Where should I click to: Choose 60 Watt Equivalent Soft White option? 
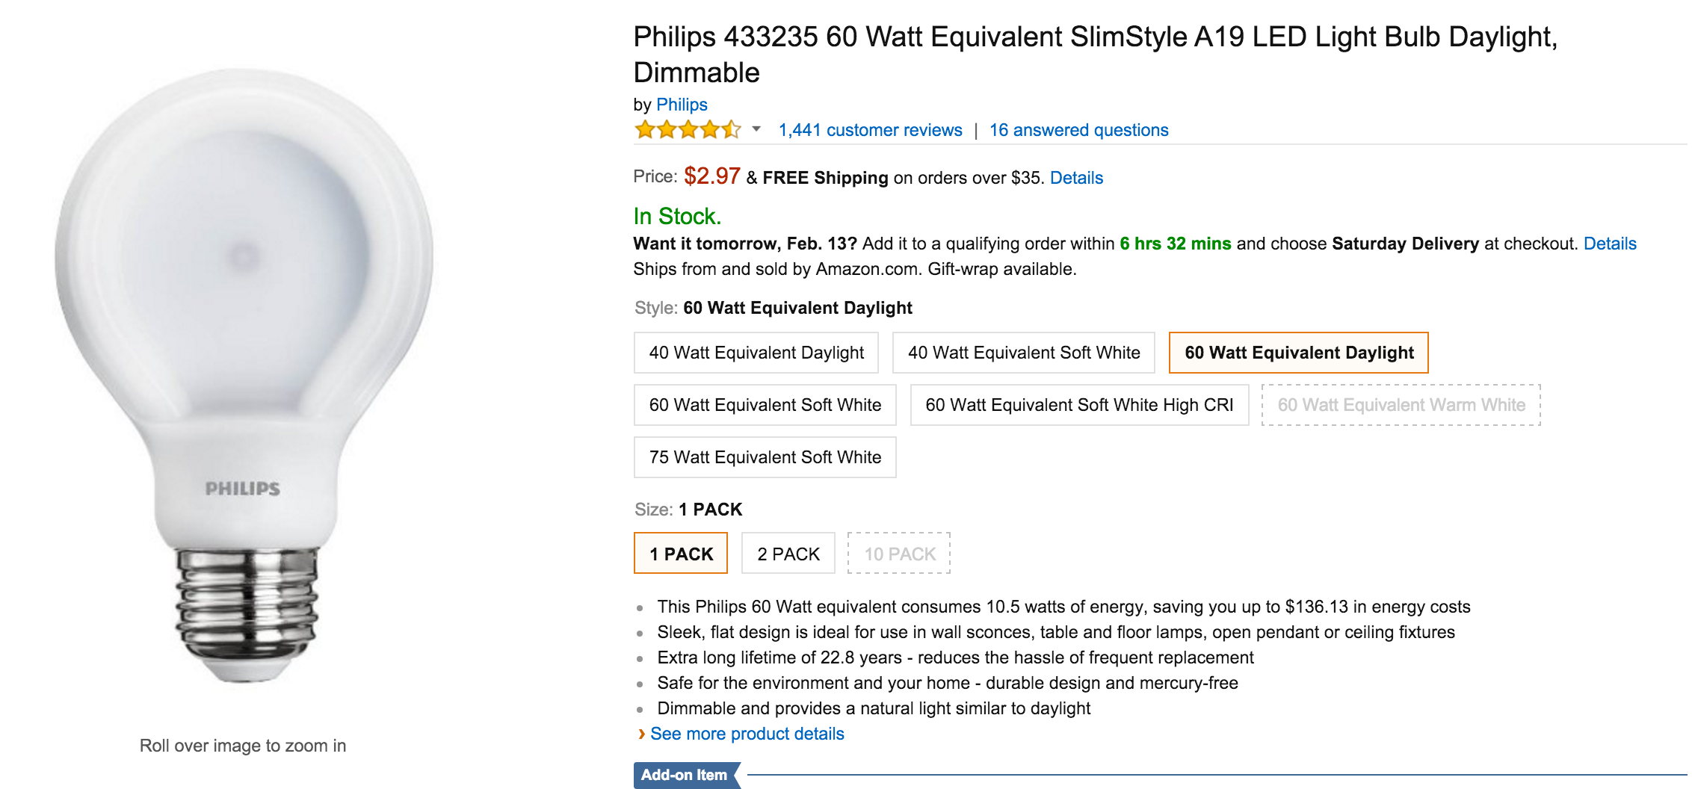coord(765,405)
